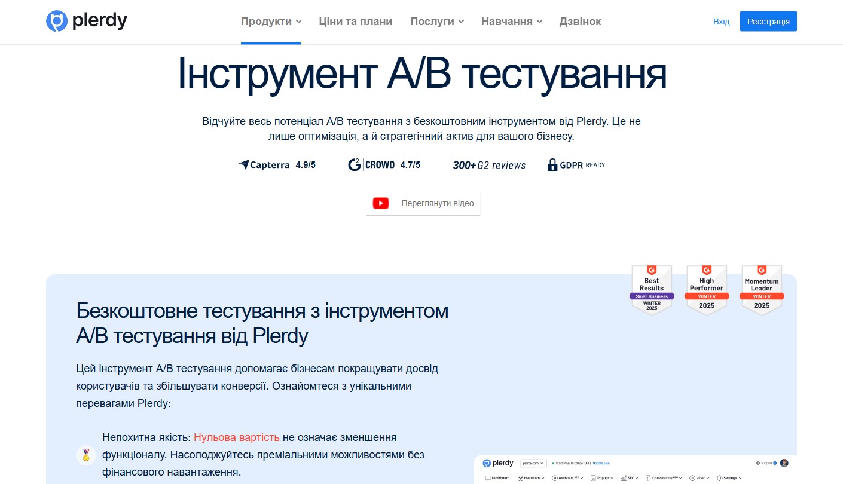Click the Update plan link in the preview
843x484 pixels.
[x=601, y=463]
